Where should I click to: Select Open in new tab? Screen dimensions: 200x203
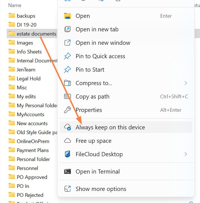click(x=97, y=29)
